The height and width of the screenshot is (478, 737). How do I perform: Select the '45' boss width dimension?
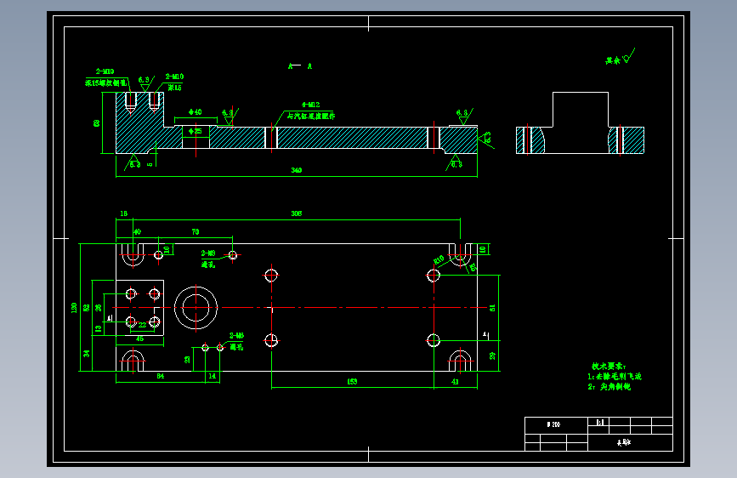click(x=139, y=339)
